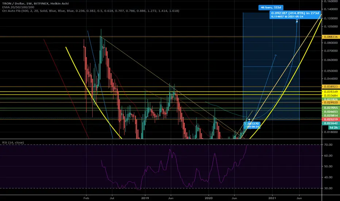The height and width of the screenshot is (201, 340).
Task: Click the 2020 label on time axis
Action: click(x=209, y=198)
